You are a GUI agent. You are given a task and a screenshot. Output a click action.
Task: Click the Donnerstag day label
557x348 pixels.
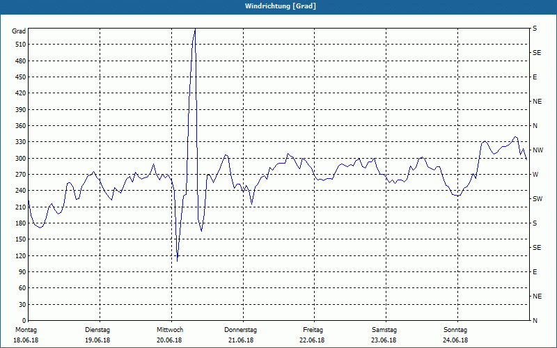(240, 330)
